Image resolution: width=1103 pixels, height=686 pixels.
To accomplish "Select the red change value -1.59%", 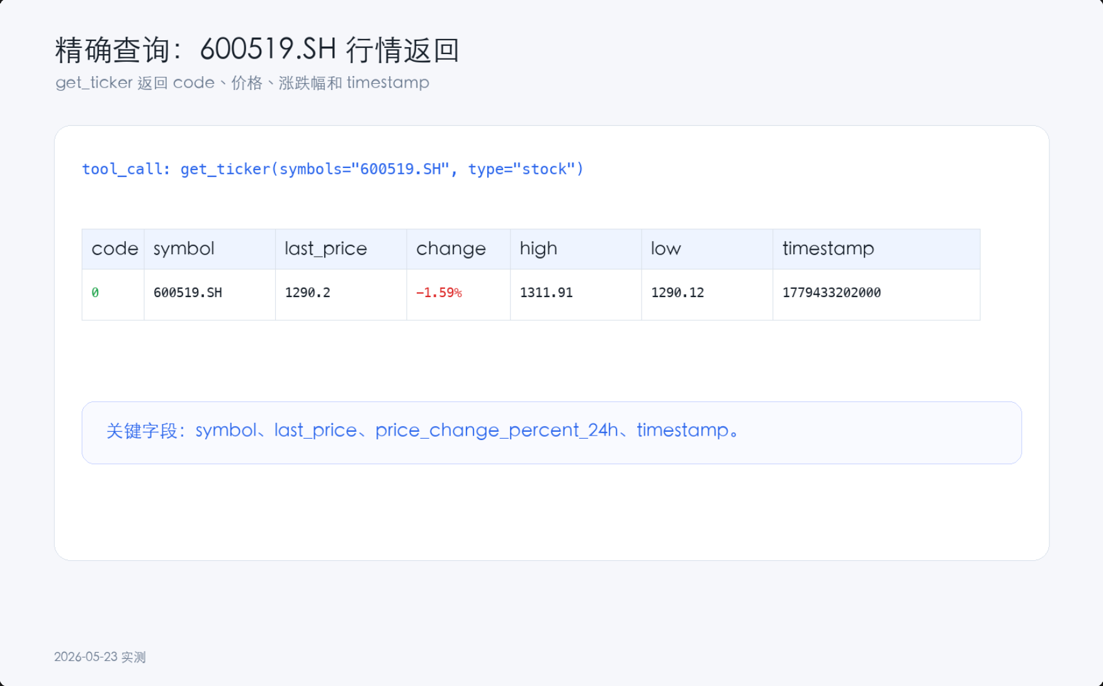I will tap(439, 293).
